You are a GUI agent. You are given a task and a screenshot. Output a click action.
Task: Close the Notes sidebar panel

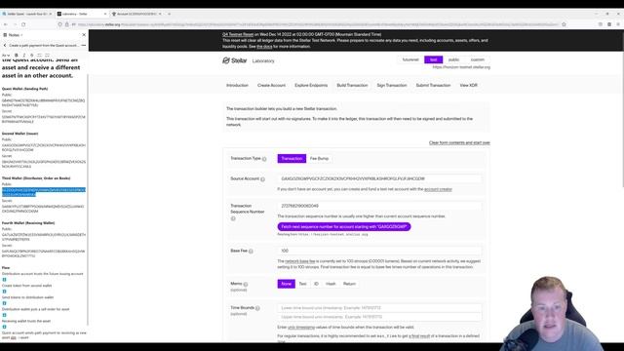click(84, 35)
